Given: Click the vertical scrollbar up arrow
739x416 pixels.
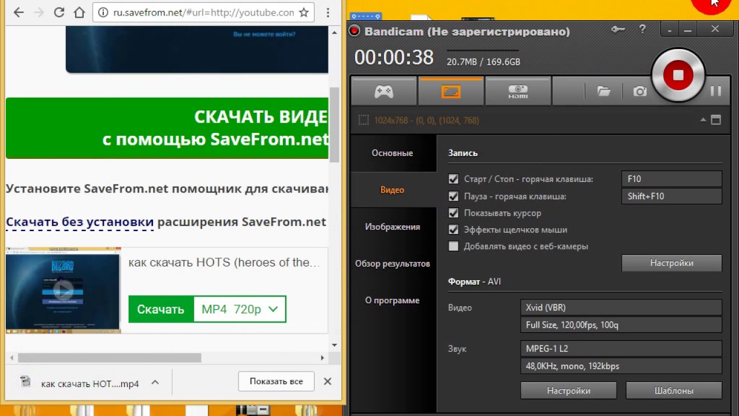Looking at the screenshot, I should 334,32.
